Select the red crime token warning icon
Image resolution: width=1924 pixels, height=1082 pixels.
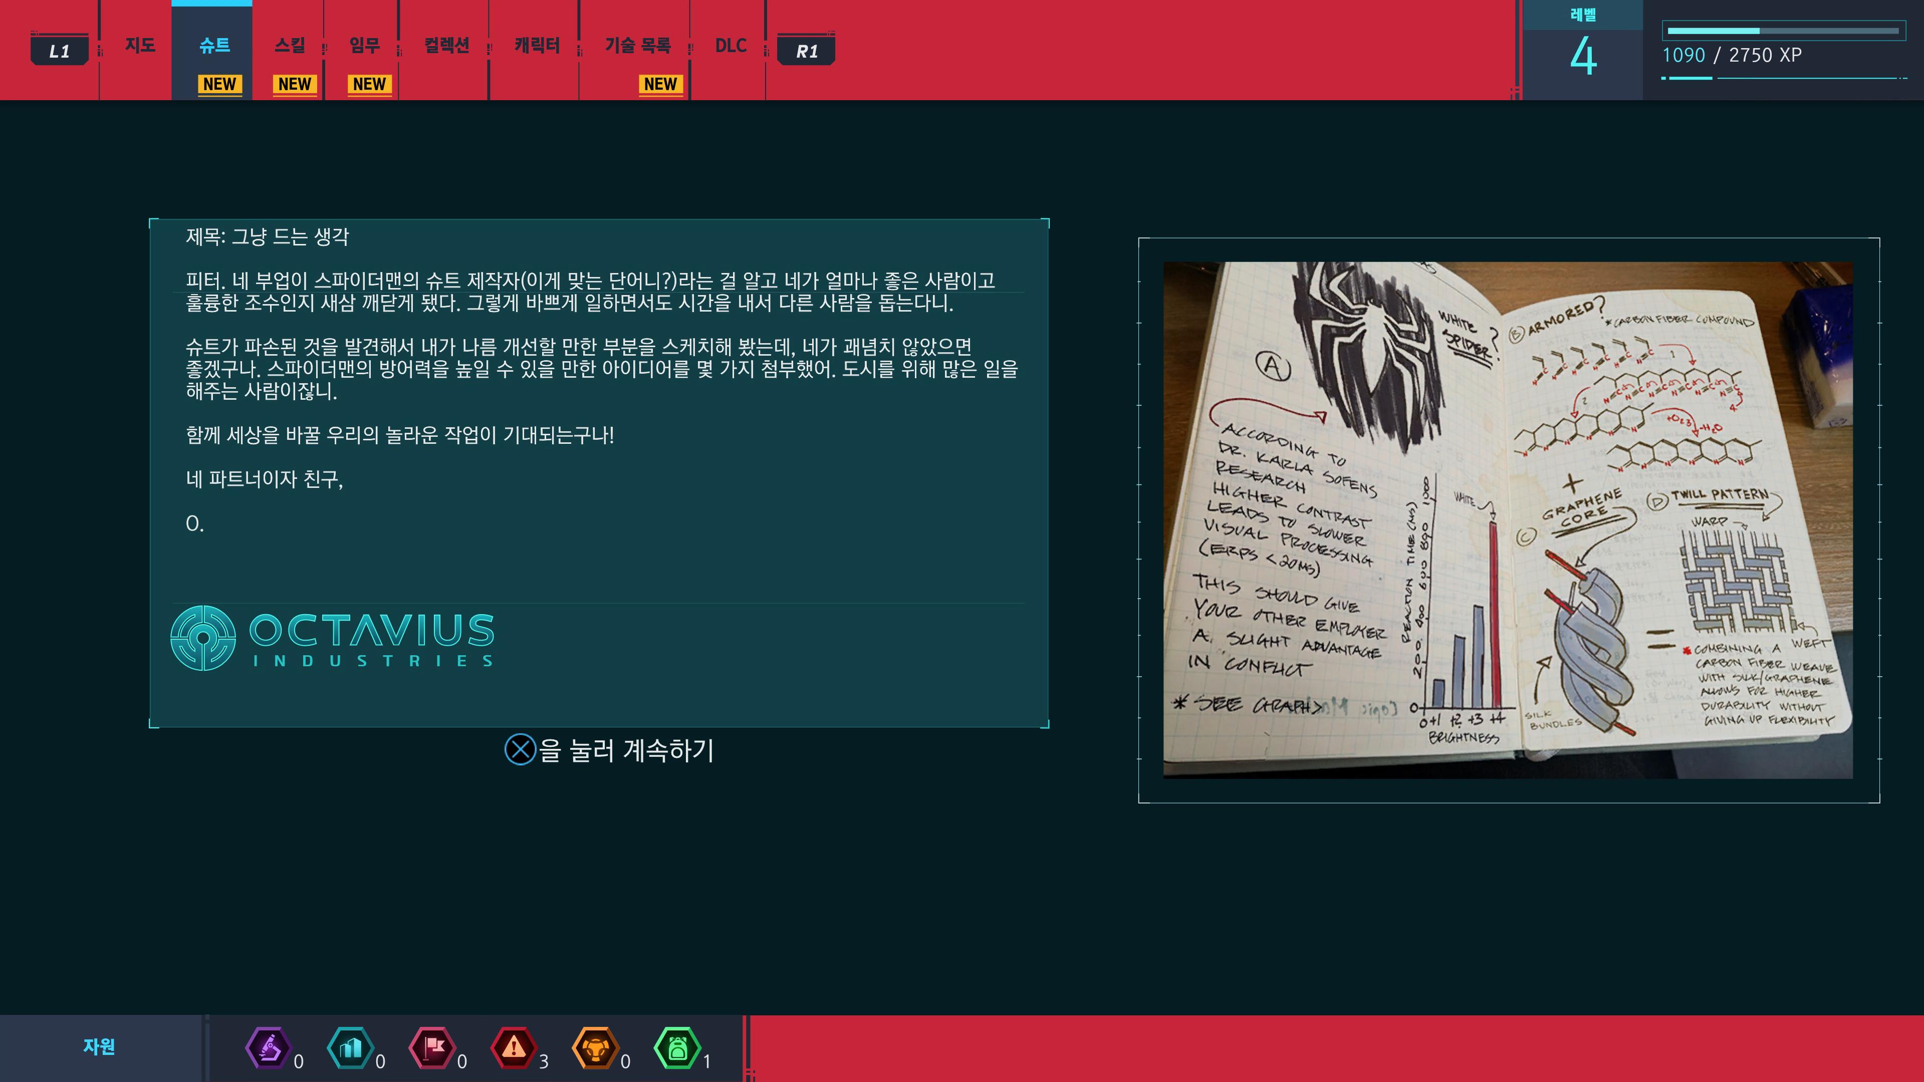[514, 1048]
